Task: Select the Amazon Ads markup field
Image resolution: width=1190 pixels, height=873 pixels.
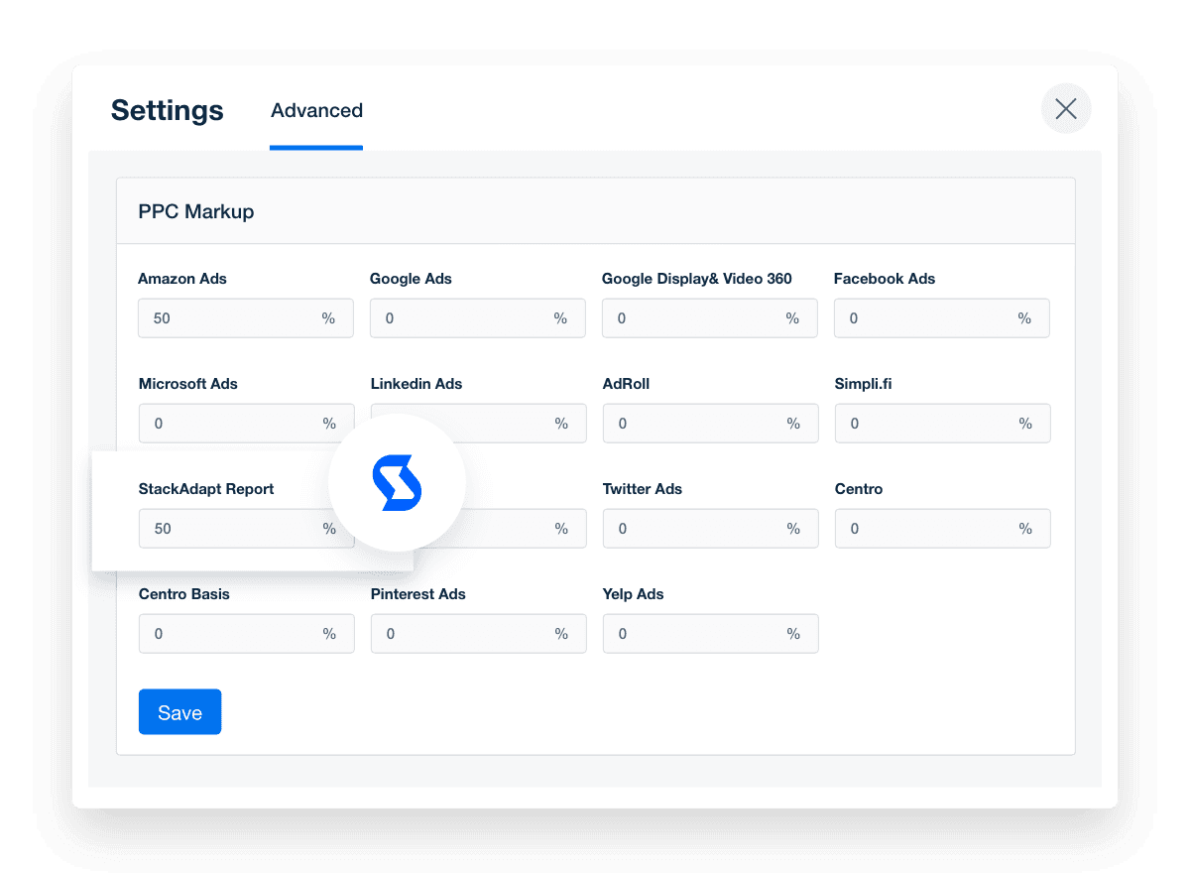Action: [x=245, y=317]
